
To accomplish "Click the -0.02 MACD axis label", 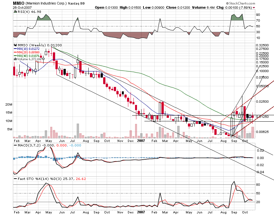I will click(260, 165).
